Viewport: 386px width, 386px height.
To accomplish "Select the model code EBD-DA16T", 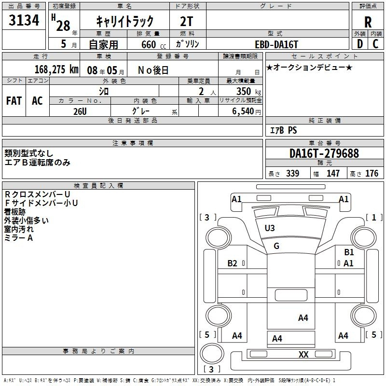I will (276, 44).
